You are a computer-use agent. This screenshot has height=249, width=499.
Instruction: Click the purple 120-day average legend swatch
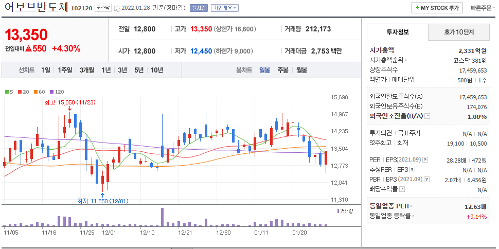tap(52, 92)
